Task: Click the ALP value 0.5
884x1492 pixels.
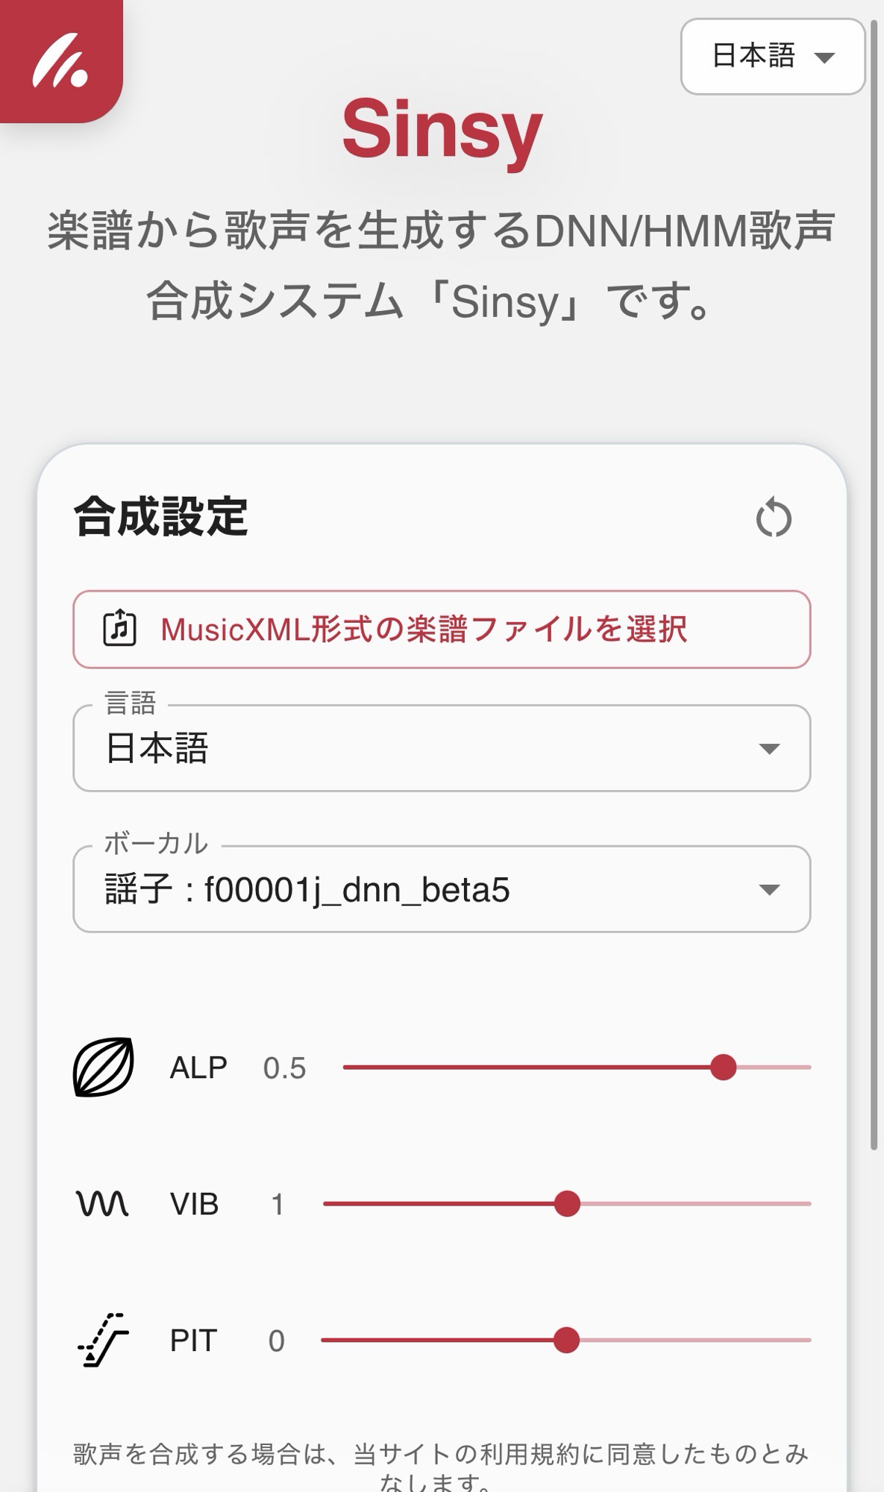Action: (284, 1068)
